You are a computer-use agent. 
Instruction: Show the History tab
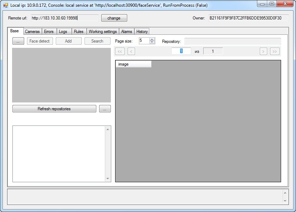tap(142, 32)
